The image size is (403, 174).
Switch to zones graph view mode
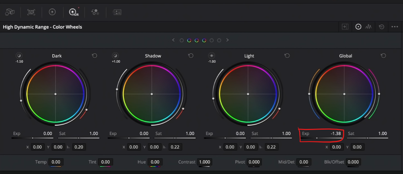pos(368,27)
